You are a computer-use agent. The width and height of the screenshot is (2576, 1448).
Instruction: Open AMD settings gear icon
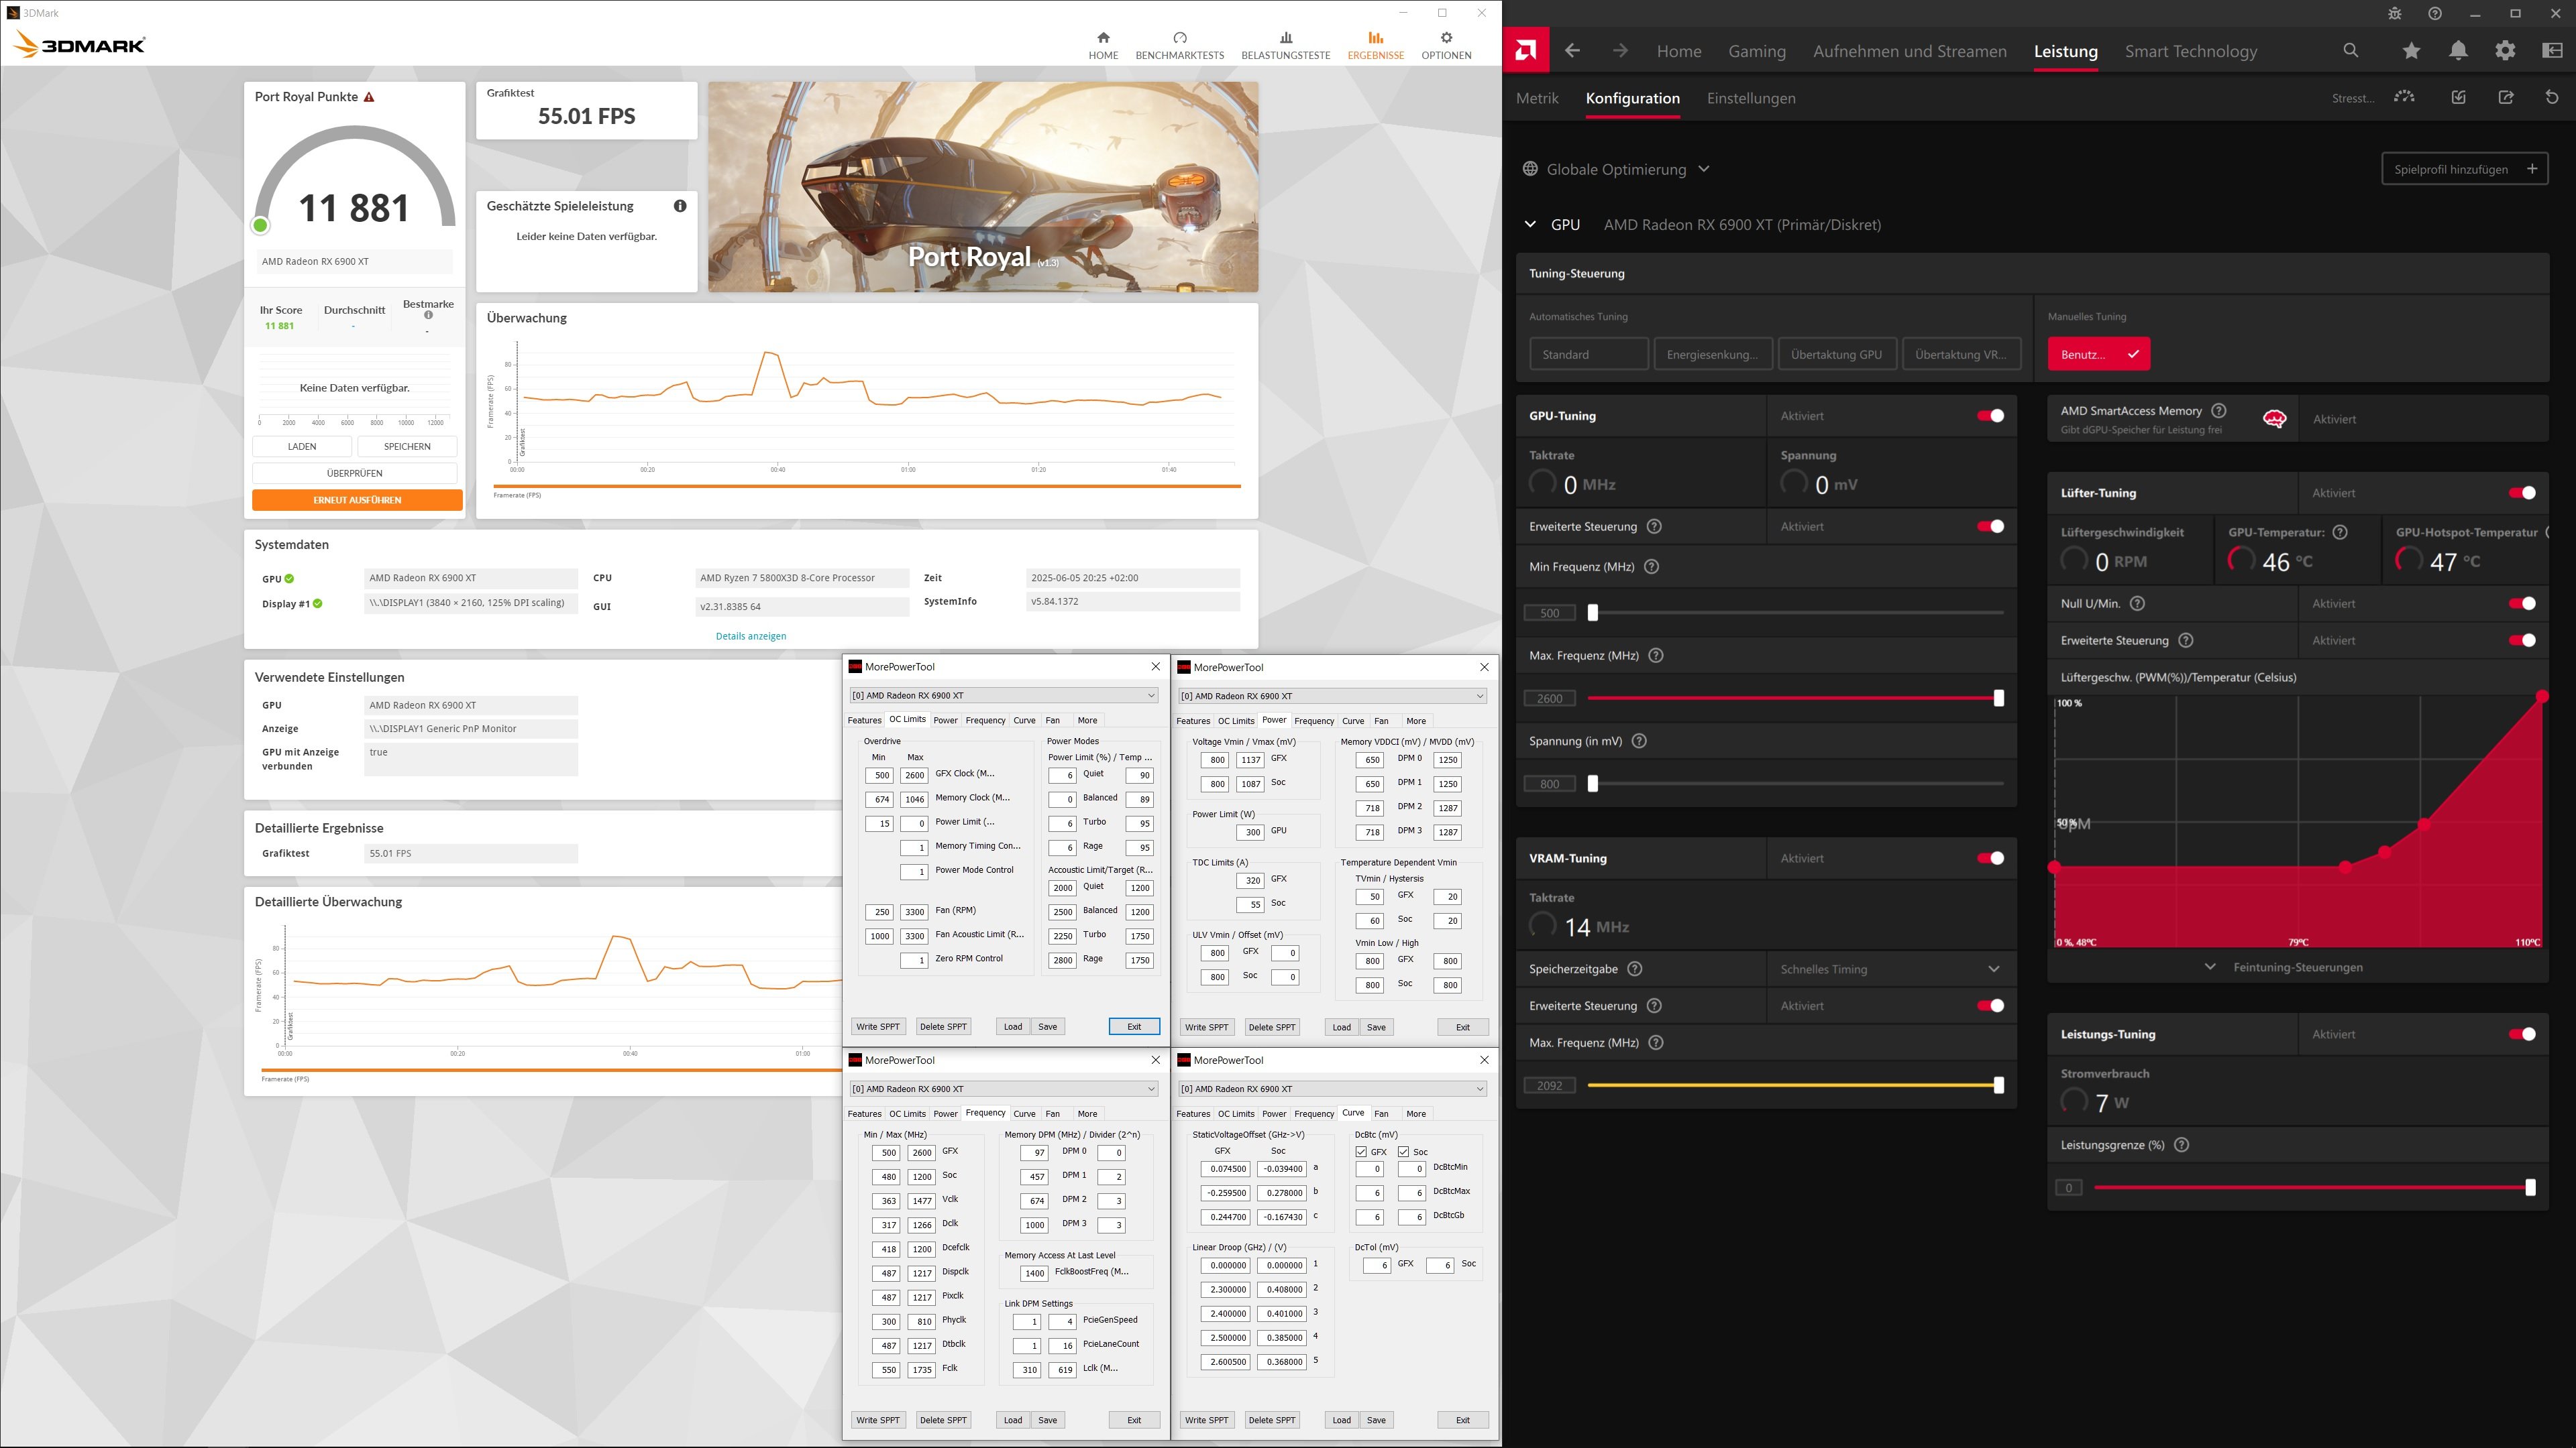tap(2505, 51)
